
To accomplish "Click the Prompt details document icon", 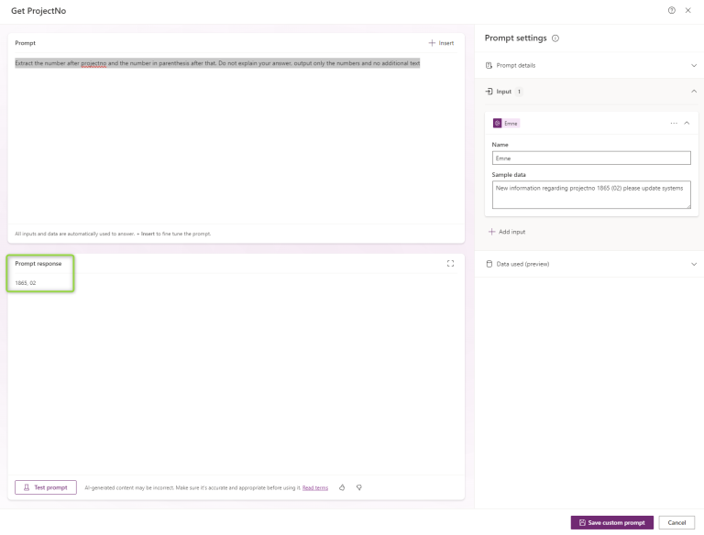I will click(489, 66).
